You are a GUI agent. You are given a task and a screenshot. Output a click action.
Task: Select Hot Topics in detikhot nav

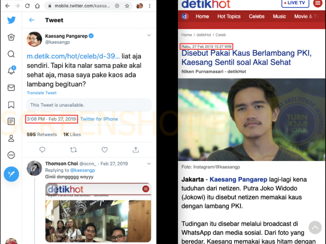coord(229,16)
